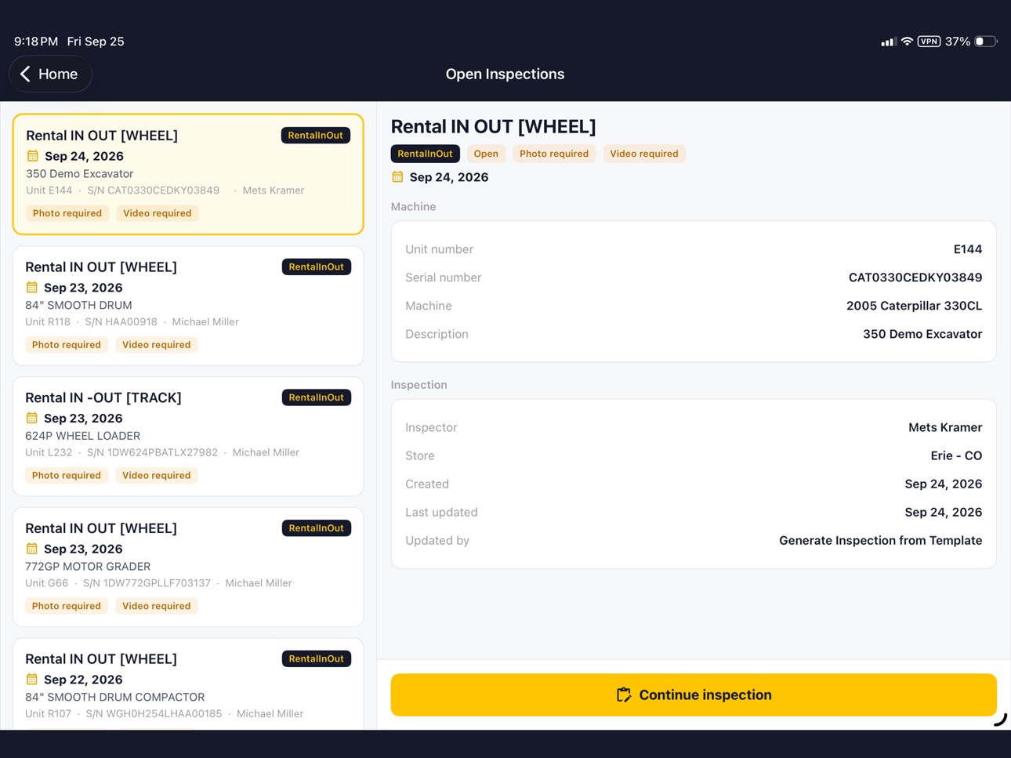Screen dimensions: 1011x758
Task: Tap the Inspection section heading
Action: click(x=419, y=385)
